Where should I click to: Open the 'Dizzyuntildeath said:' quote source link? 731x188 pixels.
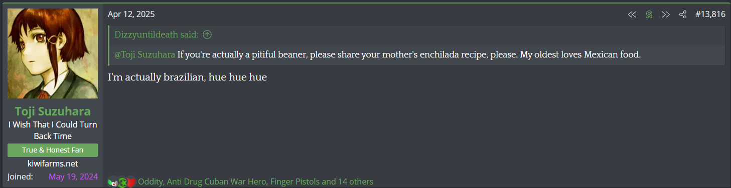(x=157, y=34)
